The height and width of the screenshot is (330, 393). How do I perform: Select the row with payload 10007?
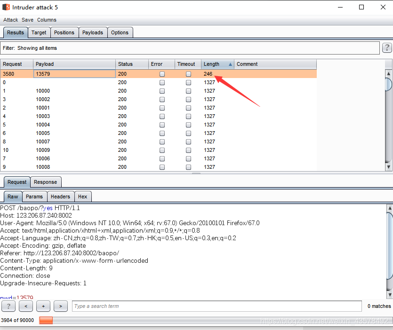(159, 141)
